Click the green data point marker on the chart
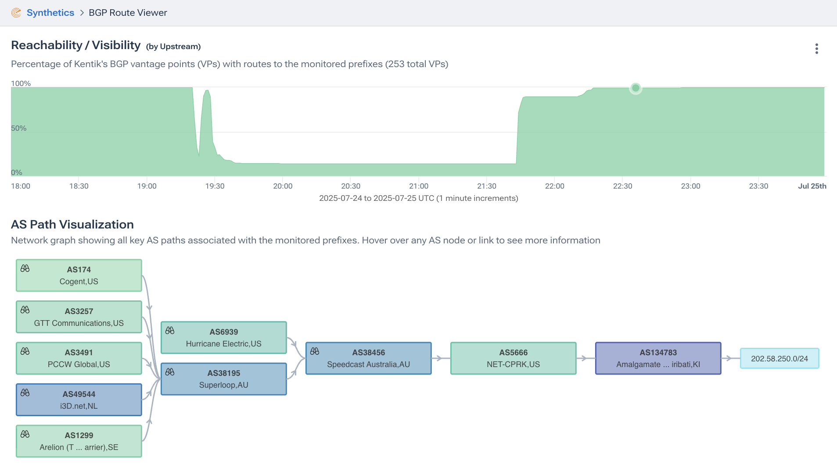Image resolution: width=837 pixels, height=471 pixels. click(x=636, y=88)
